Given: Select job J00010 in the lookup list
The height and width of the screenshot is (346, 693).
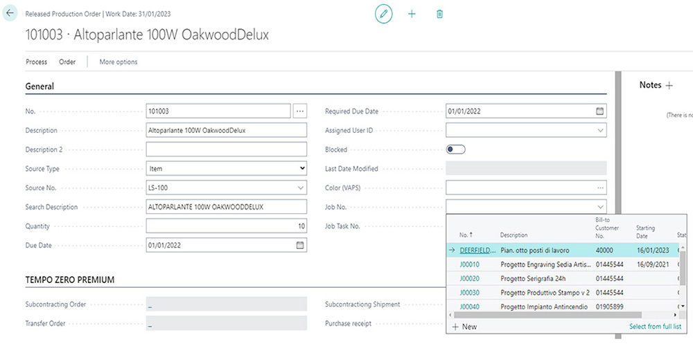Looking at the screenshot, I should pos(469,264).
